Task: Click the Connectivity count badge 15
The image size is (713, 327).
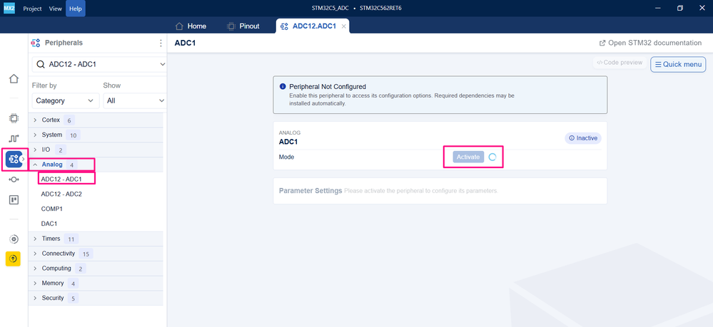Action: pos(86,254)
